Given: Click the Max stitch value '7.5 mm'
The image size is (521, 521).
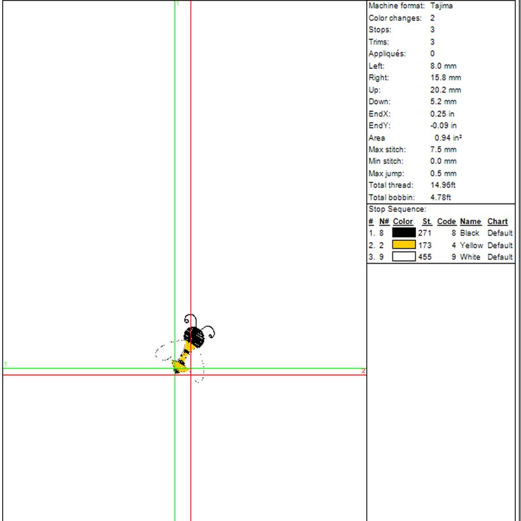Looking at the screenshot, I should click(x=444, y=149).
